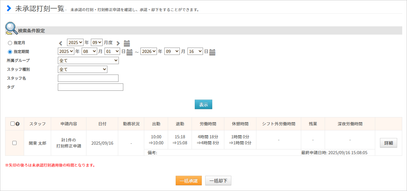This screenshot has height=191, width=407.
Task: Click the 表示 button
Action: click(203, 104)
